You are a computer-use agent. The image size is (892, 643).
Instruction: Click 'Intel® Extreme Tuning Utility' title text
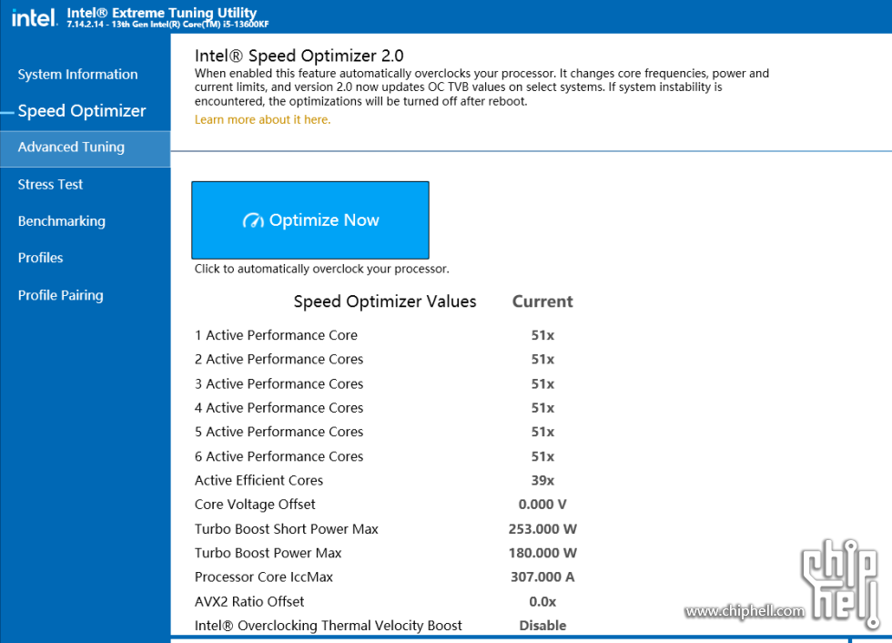click(x=162, y=13)
